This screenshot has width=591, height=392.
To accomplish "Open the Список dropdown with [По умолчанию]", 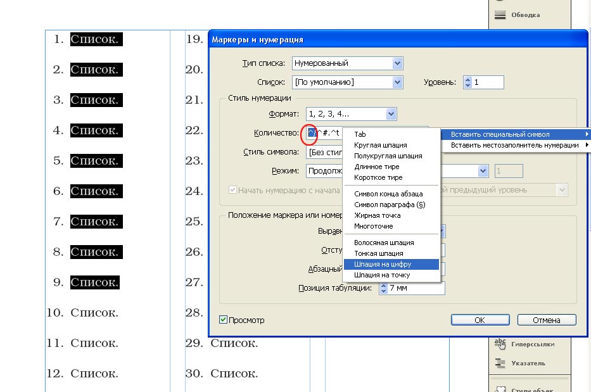I will pos(397,82).
